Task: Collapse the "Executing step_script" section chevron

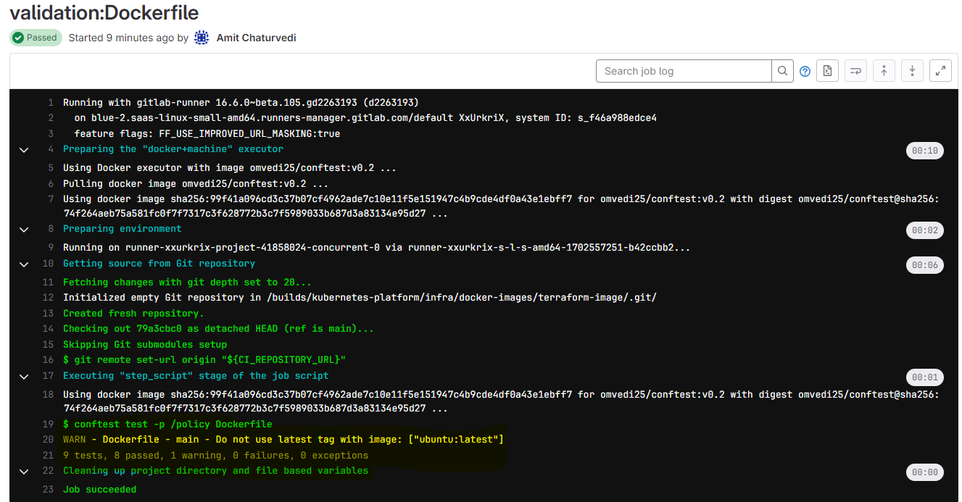Action: pos(24,377)
